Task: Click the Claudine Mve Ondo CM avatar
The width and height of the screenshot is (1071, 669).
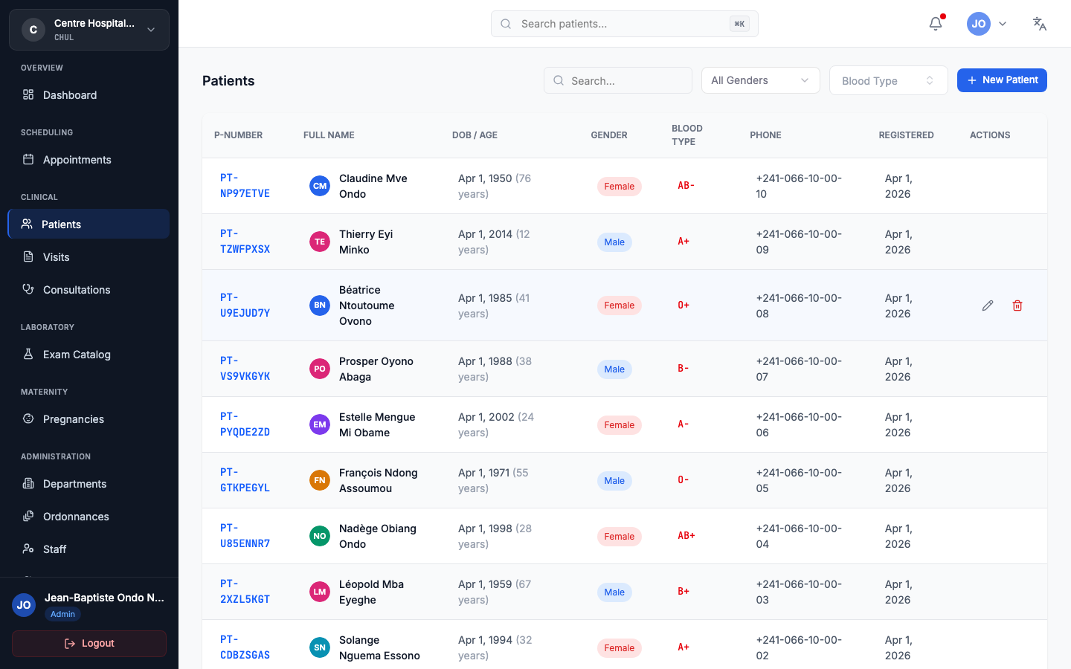Action: (320, 186)
